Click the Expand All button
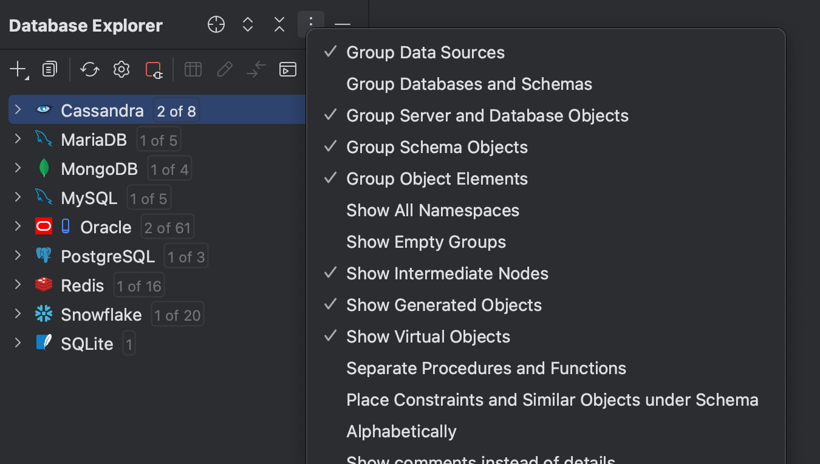This screenshot has width=820, height=464. click(x=248, y=24)
